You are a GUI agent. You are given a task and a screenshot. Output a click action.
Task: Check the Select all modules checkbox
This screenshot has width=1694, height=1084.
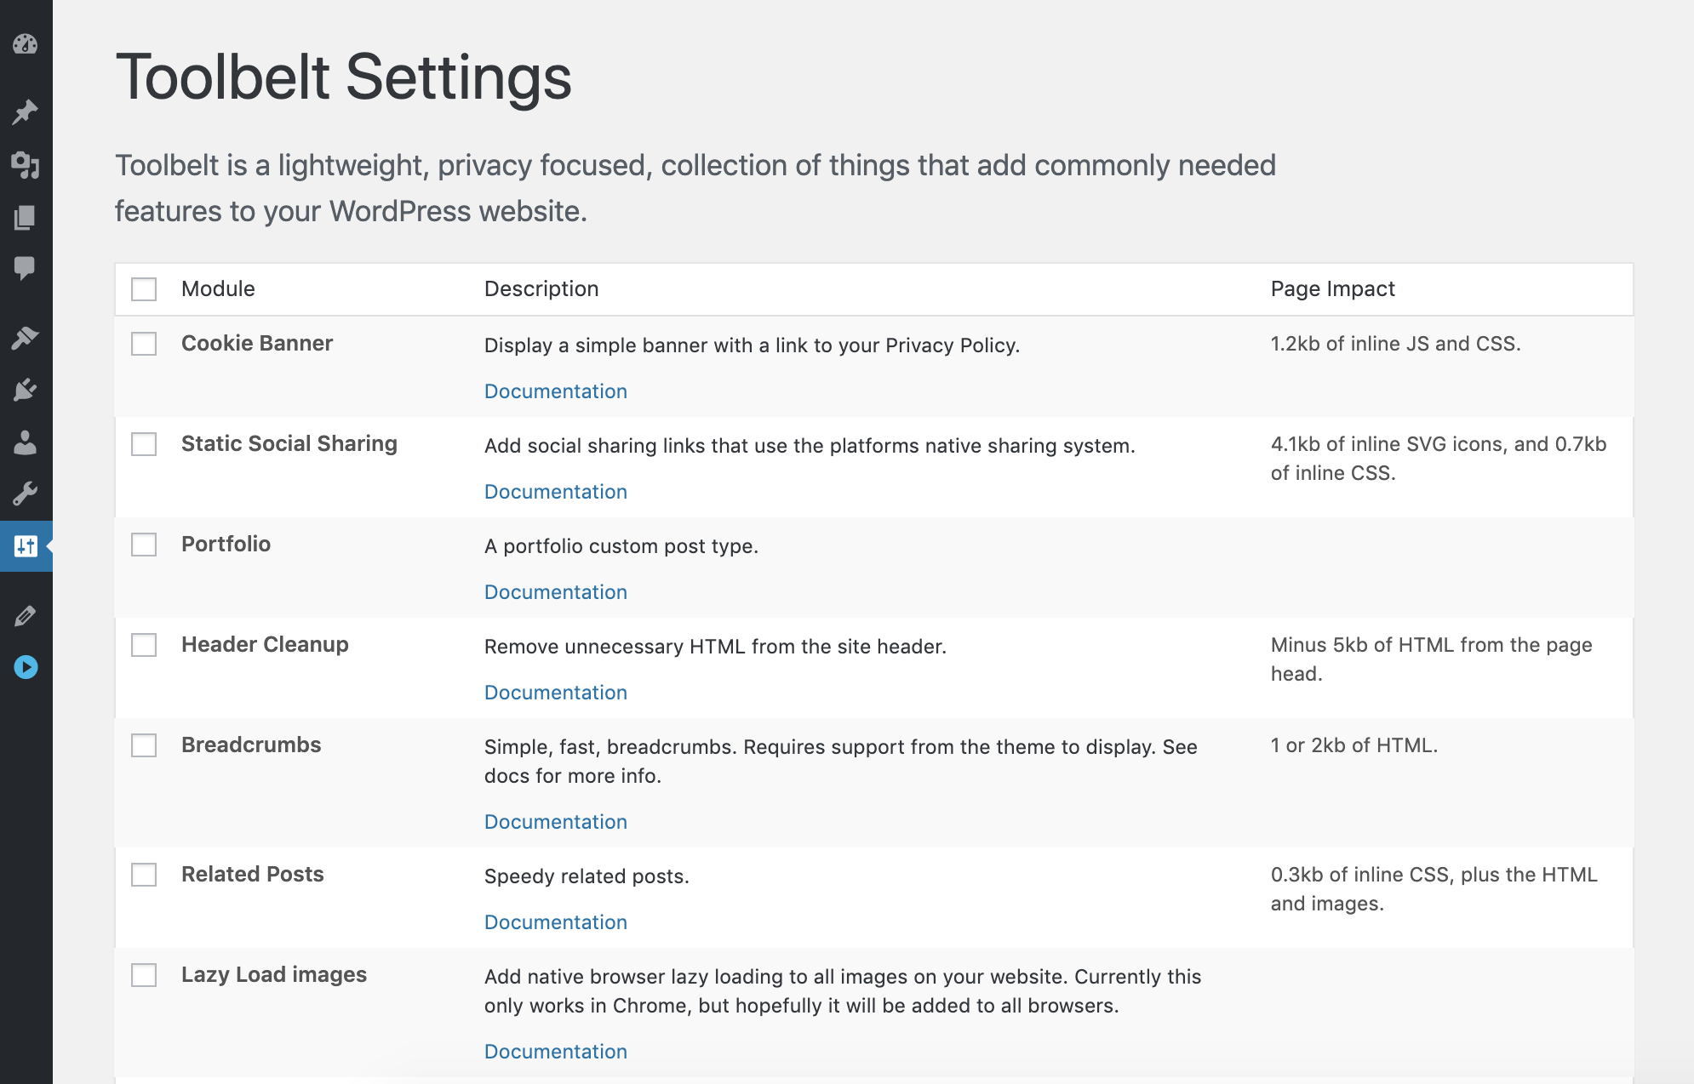click(144, 289)
